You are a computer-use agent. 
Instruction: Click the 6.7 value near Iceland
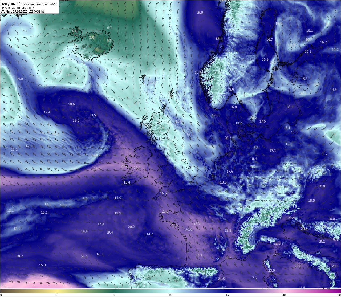[x=109, y=28]
